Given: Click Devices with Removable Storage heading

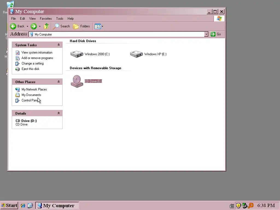Looking at the screenshot, I should pos(95,68).
